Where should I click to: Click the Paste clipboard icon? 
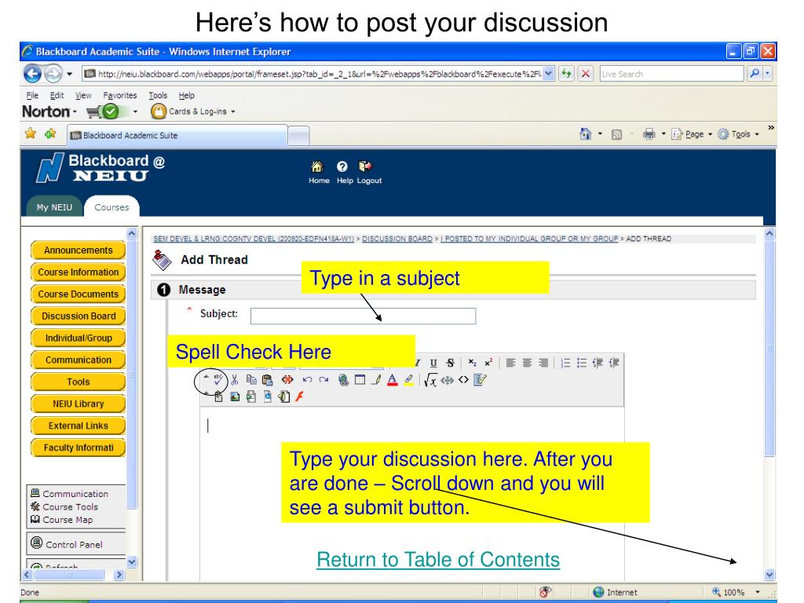coord(267,380)
